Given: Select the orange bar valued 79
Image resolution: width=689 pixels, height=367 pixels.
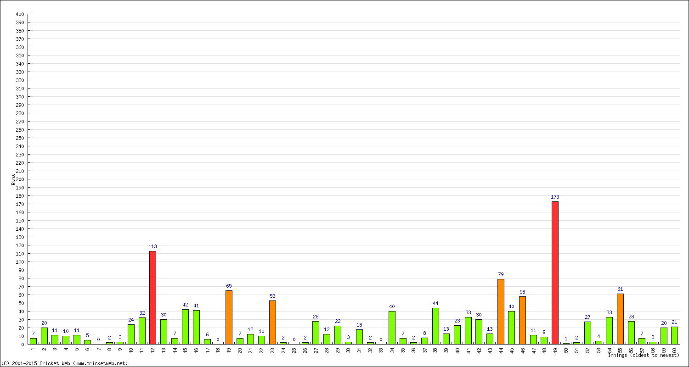Looking at the screenshot, I should pos(501,311).
